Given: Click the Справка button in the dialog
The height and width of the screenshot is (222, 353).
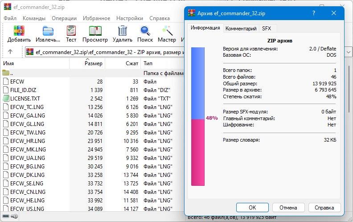Looking at the screenshot, I should pos(324,208).
